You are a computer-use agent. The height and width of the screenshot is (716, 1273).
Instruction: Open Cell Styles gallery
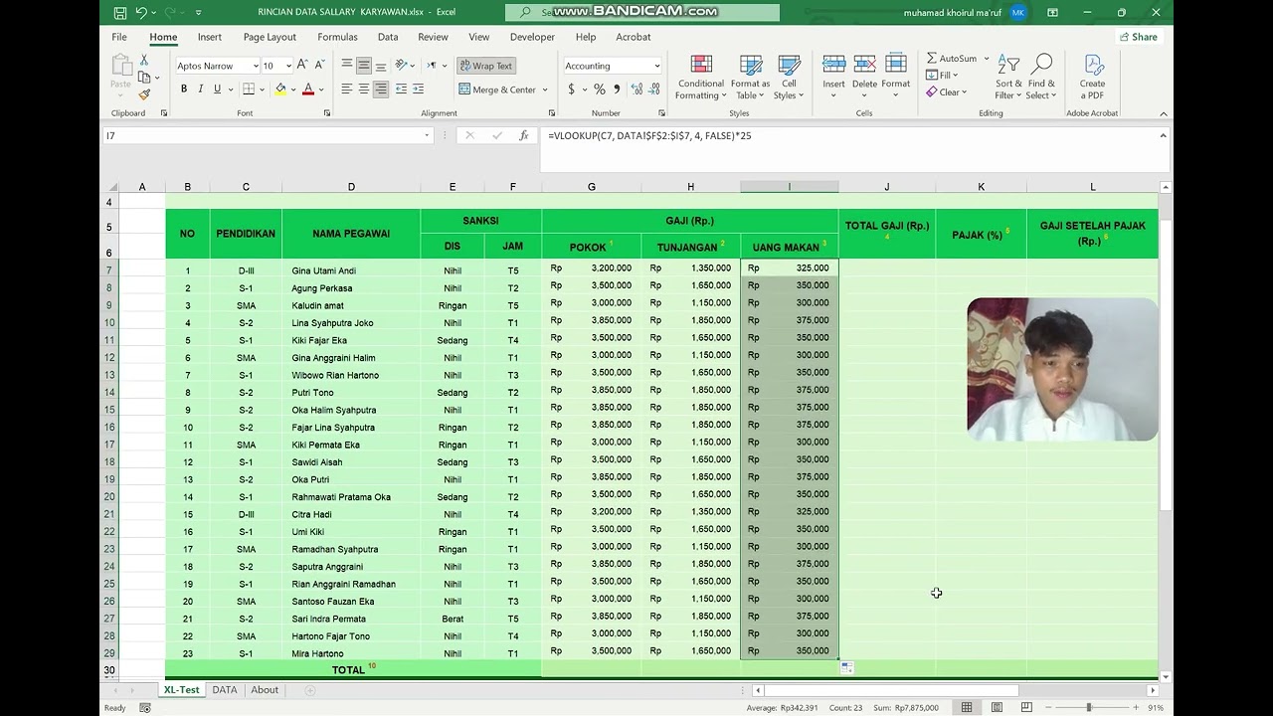coord(788,78)
